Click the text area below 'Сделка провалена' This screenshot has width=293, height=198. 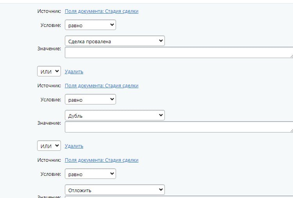(178, 53)
